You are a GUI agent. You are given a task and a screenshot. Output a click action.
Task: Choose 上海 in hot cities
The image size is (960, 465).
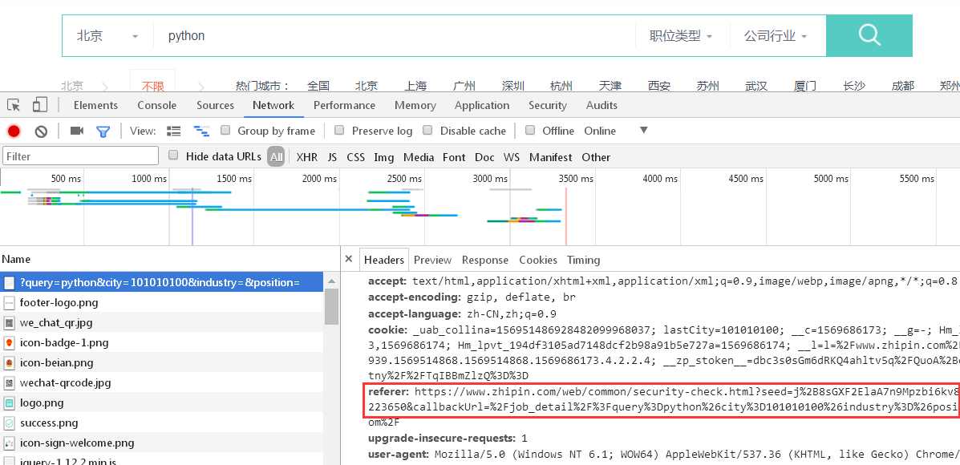(x=415, y=87)
